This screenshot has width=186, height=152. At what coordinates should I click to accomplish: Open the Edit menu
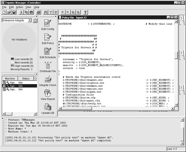11,7
